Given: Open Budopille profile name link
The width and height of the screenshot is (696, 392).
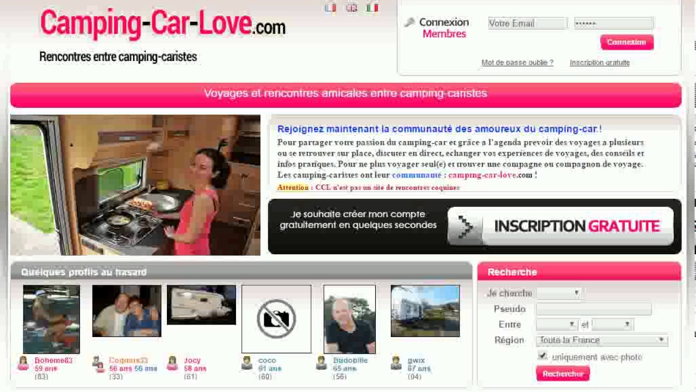Looking at the screenshot, I should click(350, 360).
